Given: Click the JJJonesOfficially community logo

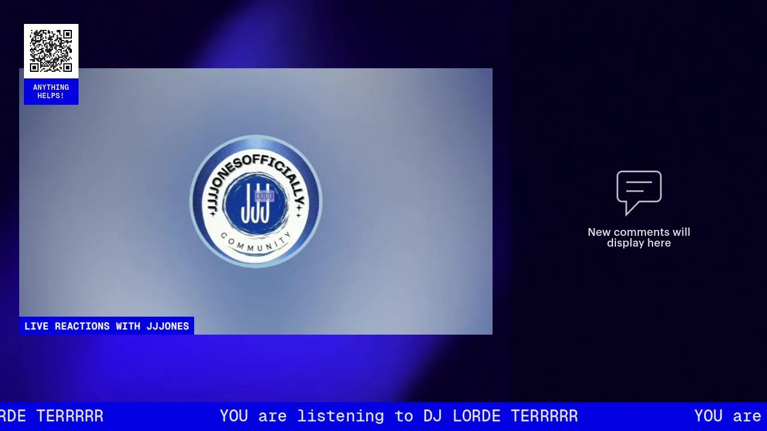Looking at the screenshot, I should (256, 201).
